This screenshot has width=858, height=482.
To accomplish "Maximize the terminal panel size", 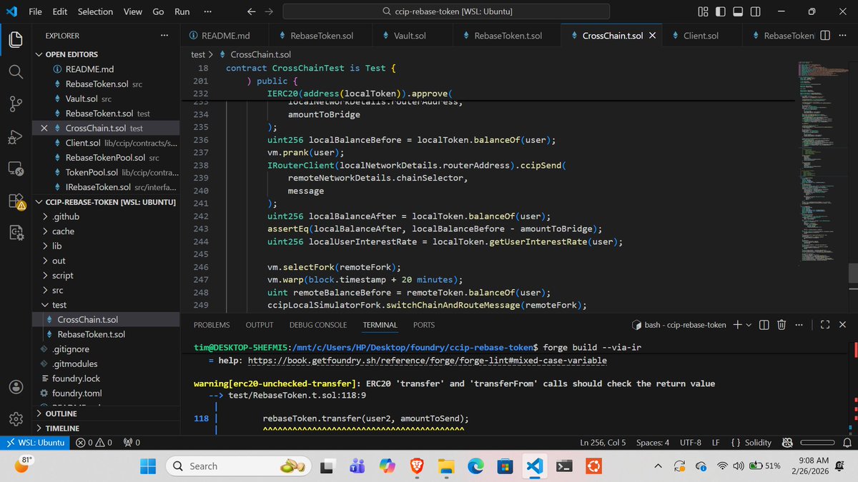I will tap(825, 324).
